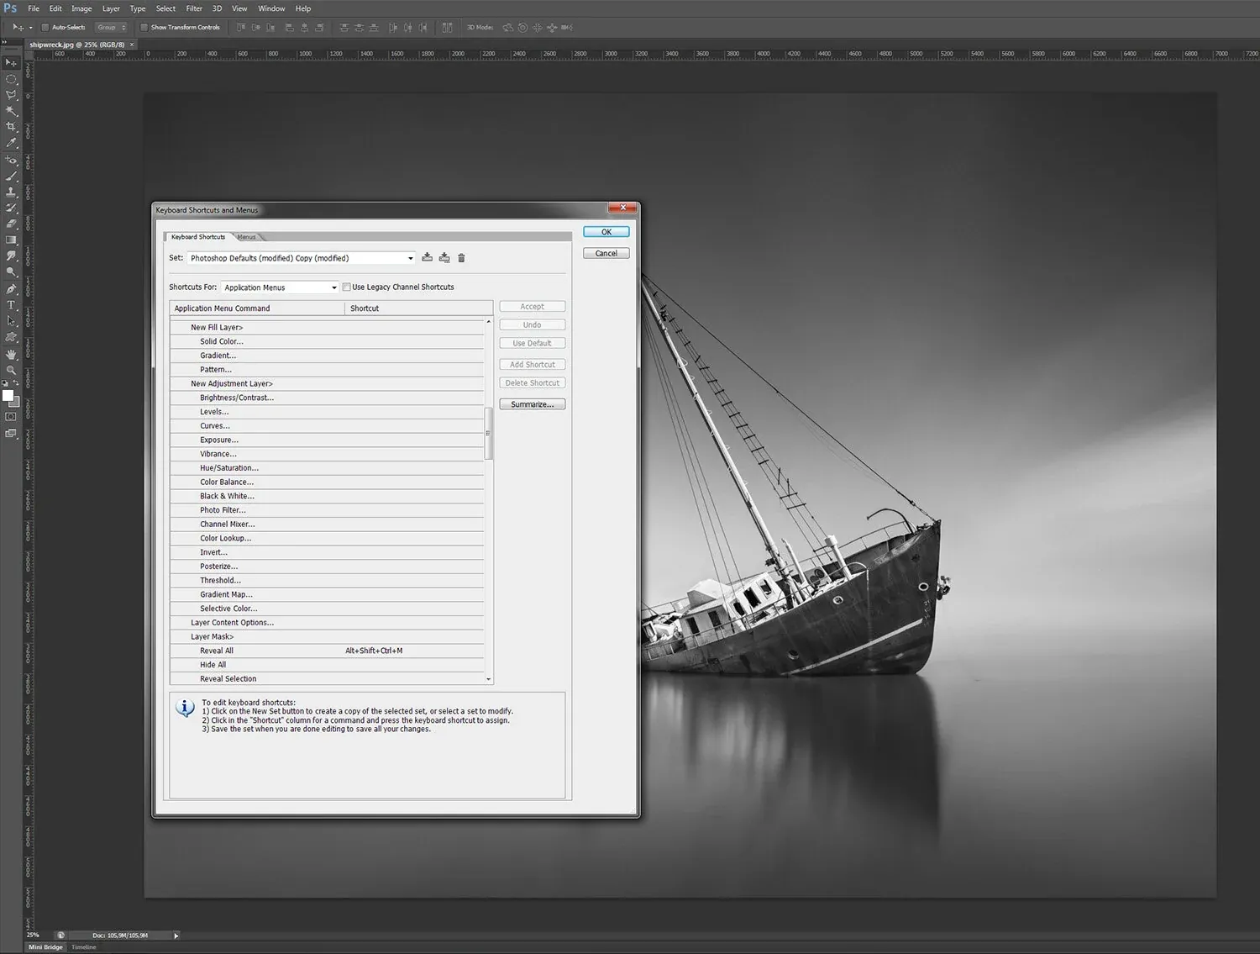Select the Move tool
Viewport: 1260px width, 954px height.
12,63
